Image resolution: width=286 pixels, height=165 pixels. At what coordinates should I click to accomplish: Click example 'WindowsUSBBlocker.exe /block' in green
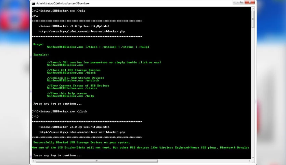[71, 73]
